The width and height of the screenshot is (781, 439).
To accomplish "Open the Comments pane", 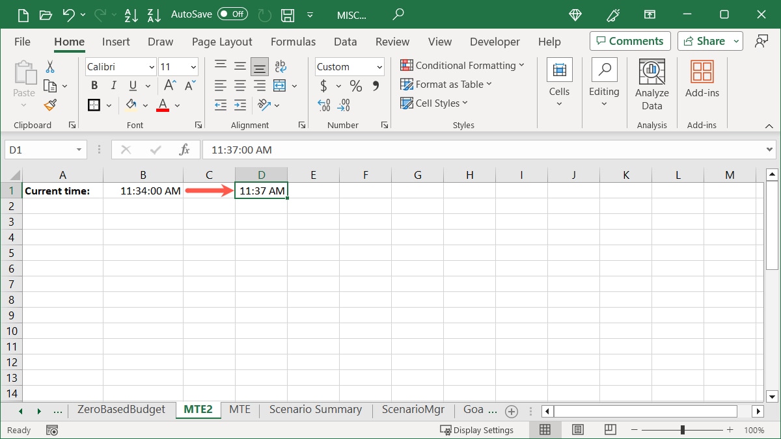I will point(629,40).
